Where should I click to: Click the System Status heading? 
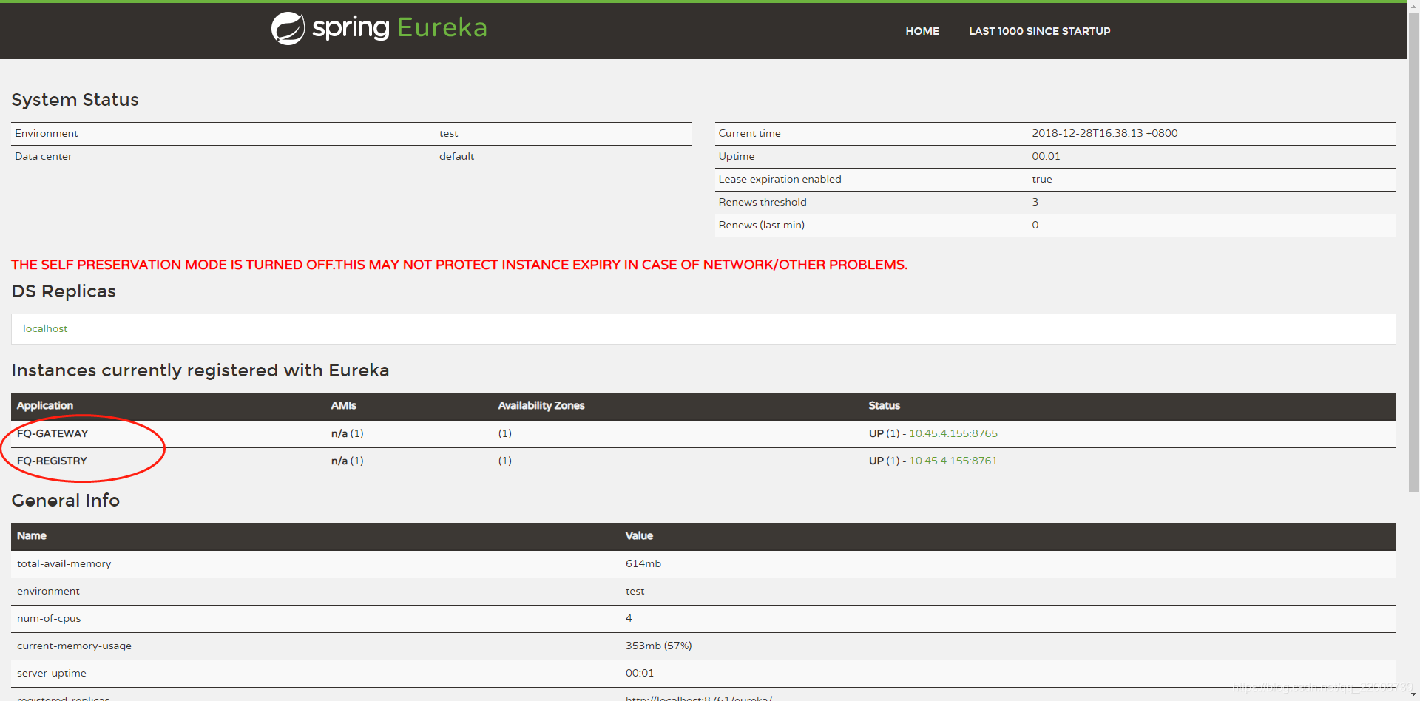[75, 100]
